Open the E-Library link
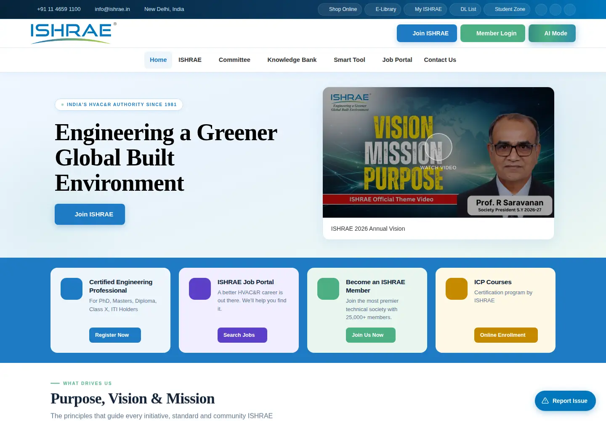This screenshot has height=421, width=606. point(383,9)
